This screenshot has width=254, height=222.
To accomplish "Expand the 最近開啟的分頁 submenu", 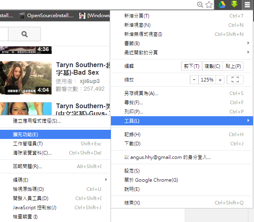I will [x=182, y=52].
